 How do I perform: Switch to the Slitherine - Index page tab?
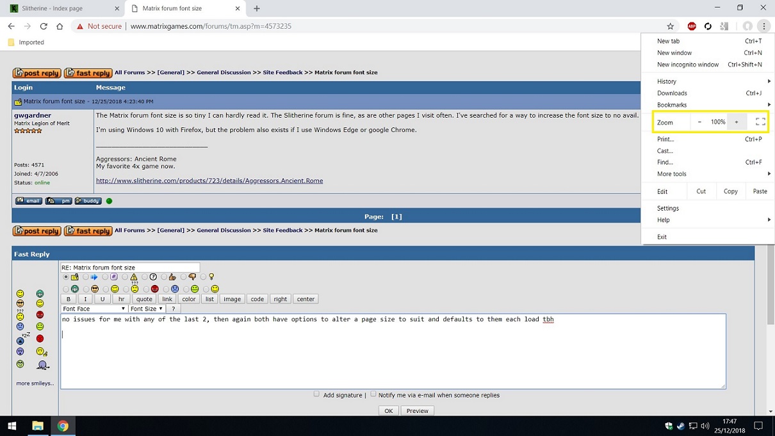tap(62, 8)
